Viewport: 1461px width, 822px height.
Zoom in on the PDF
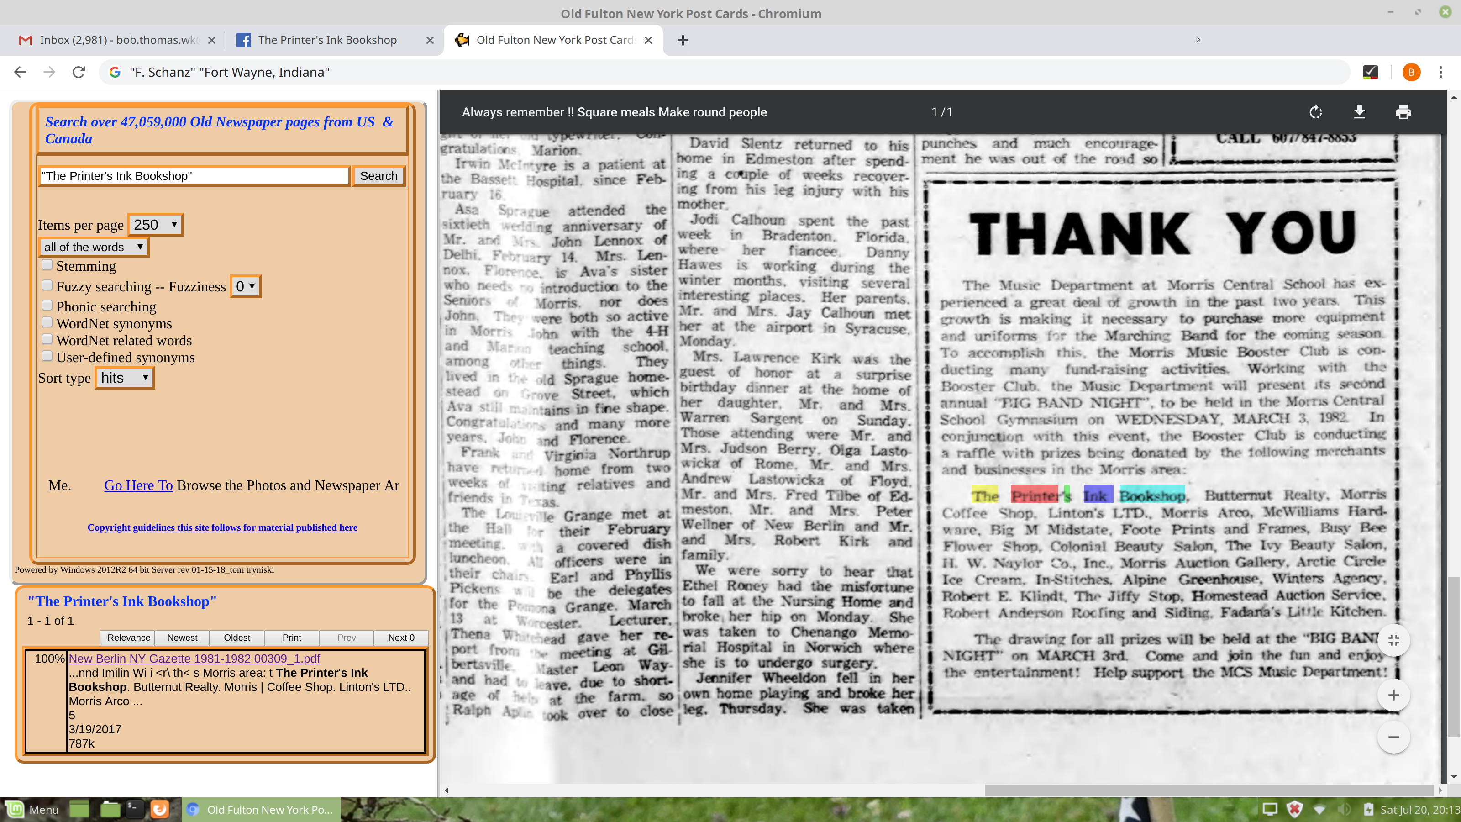click(1393, 695)
